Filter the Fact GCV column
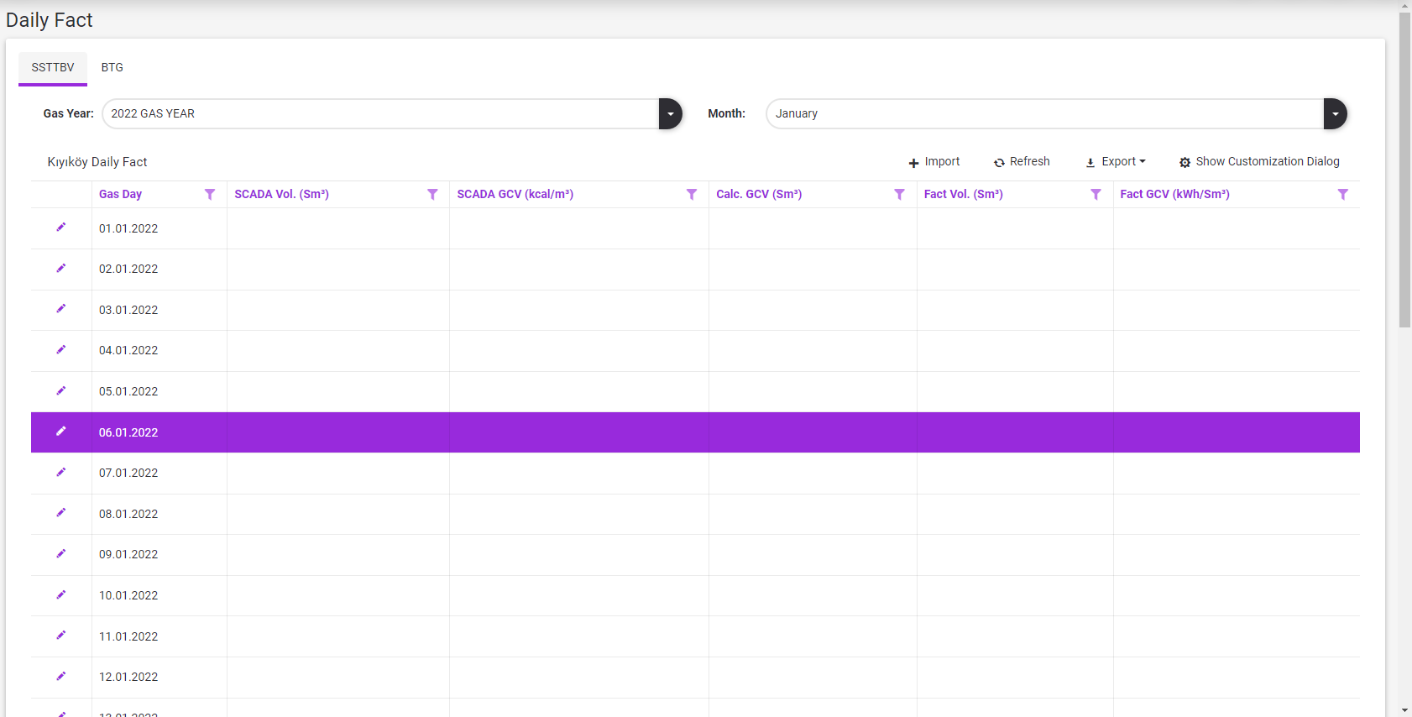The width and height of the screenshot is (1412, 717). (x=1342, y=195)
